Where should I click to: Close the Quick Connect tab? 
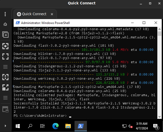tap(52, 14)
